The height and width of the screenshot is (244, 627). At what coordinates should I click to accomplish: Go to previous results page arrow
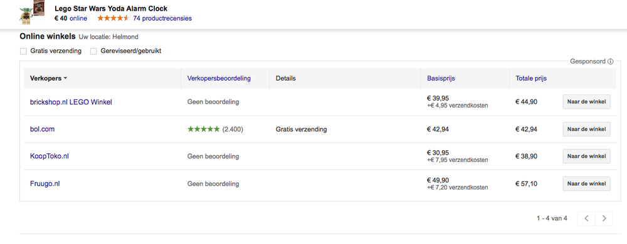click(587, 218)
